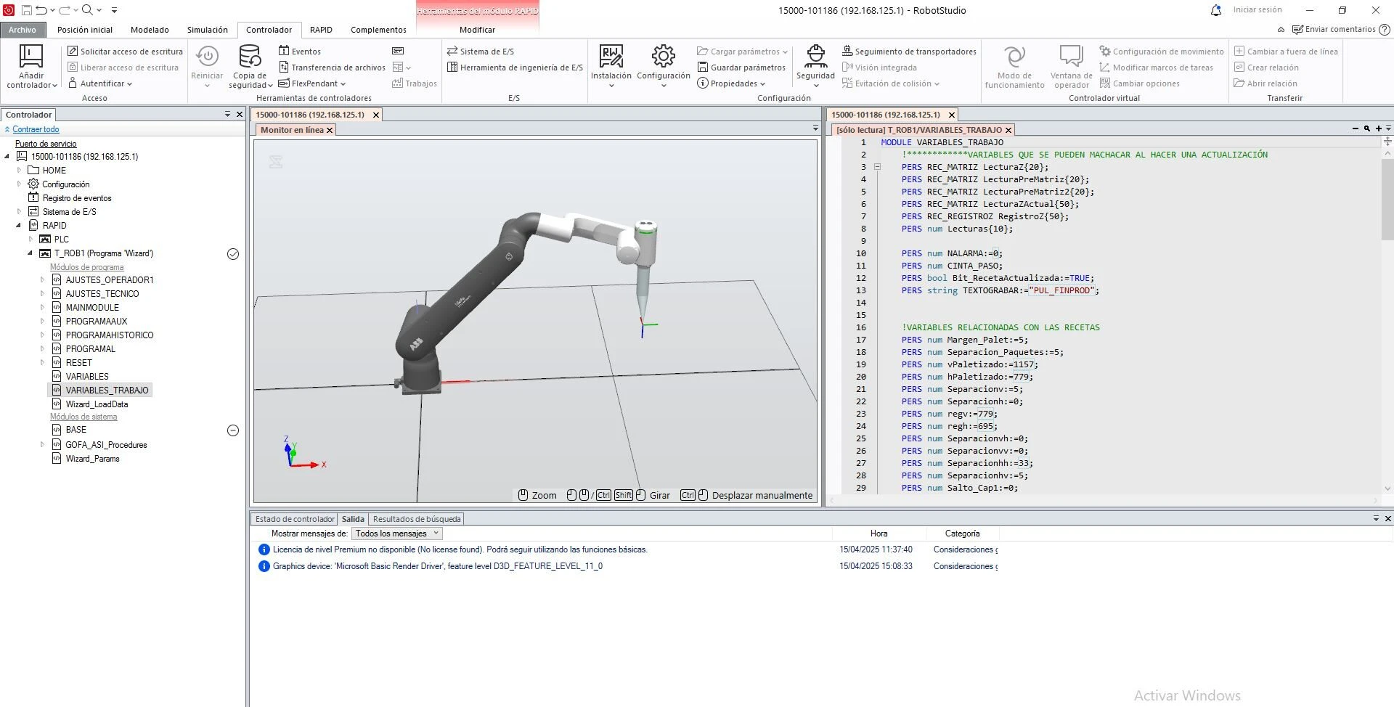This screenshot has width=1394, height=707.
Task: Switch to the RAPID ribbon tab
Action: point(320,30)
